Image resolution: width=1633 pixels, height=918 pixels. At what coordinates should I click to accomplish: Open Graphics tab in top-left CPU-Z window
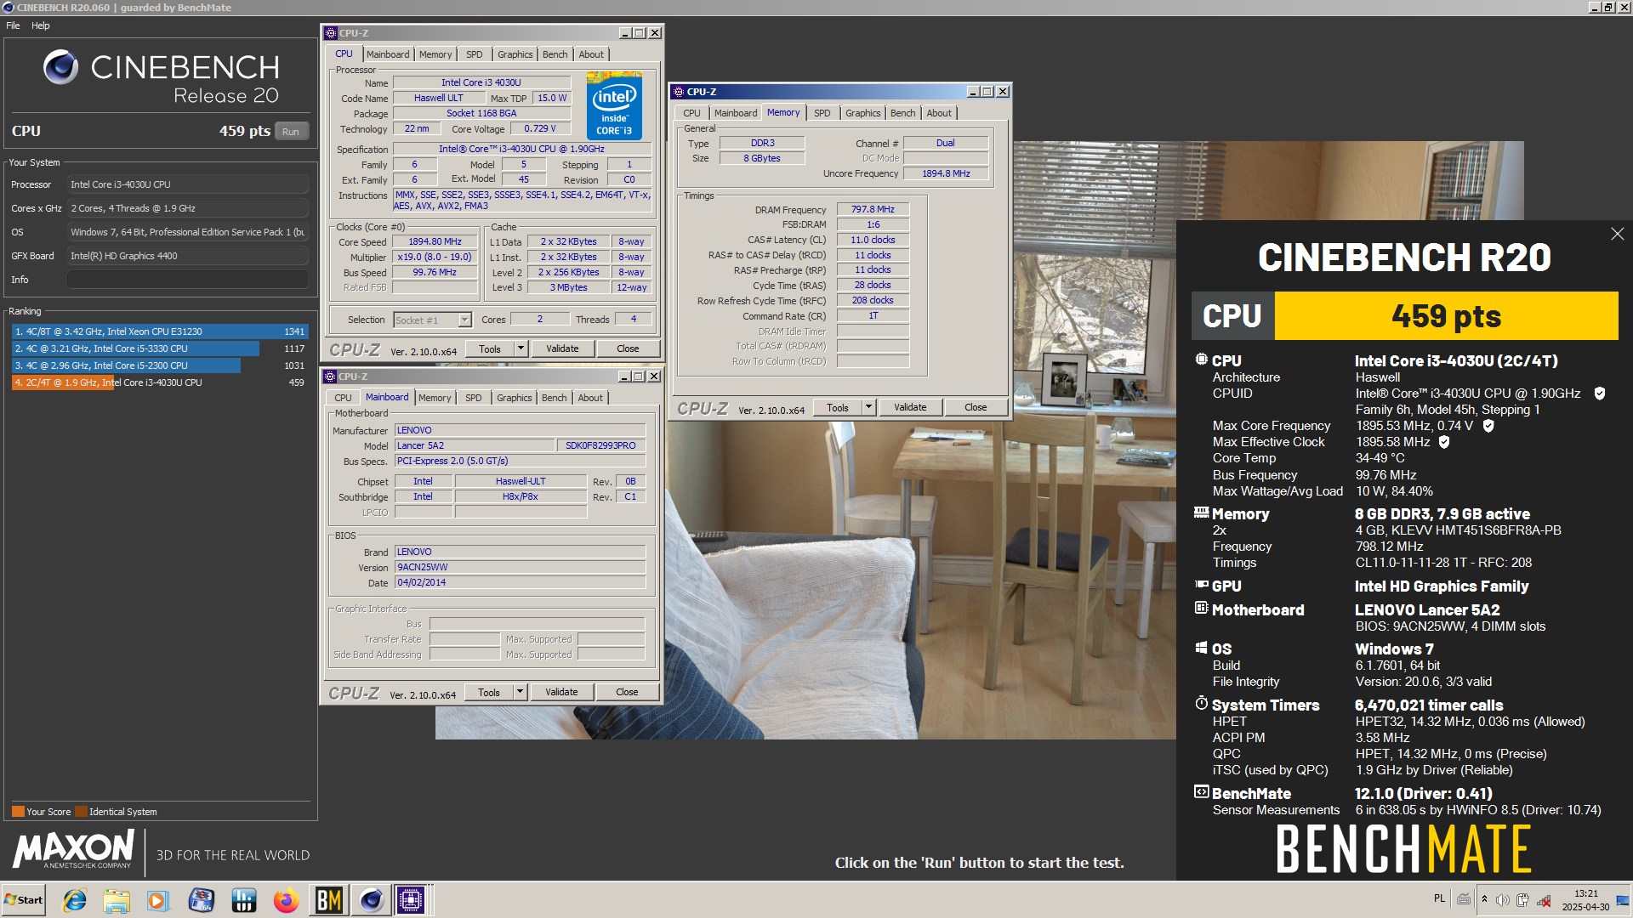pyautogui.click(x=515, y=54)
